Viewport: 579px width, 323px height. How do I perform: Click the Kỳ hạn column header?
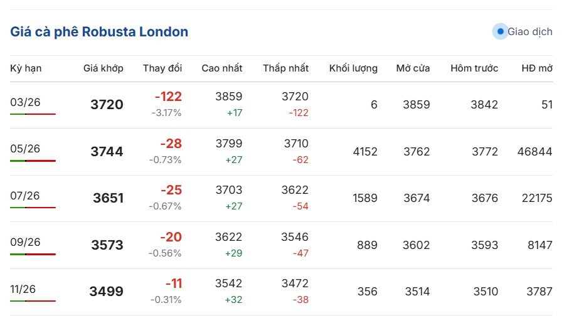tap(26, 68)
